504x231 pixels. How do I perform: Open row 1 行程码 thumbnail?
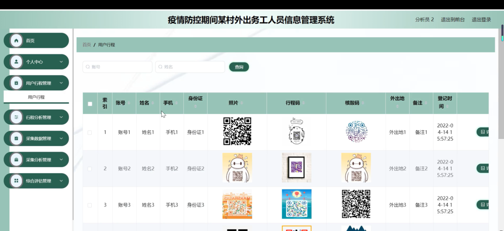[x=297, y=131]
